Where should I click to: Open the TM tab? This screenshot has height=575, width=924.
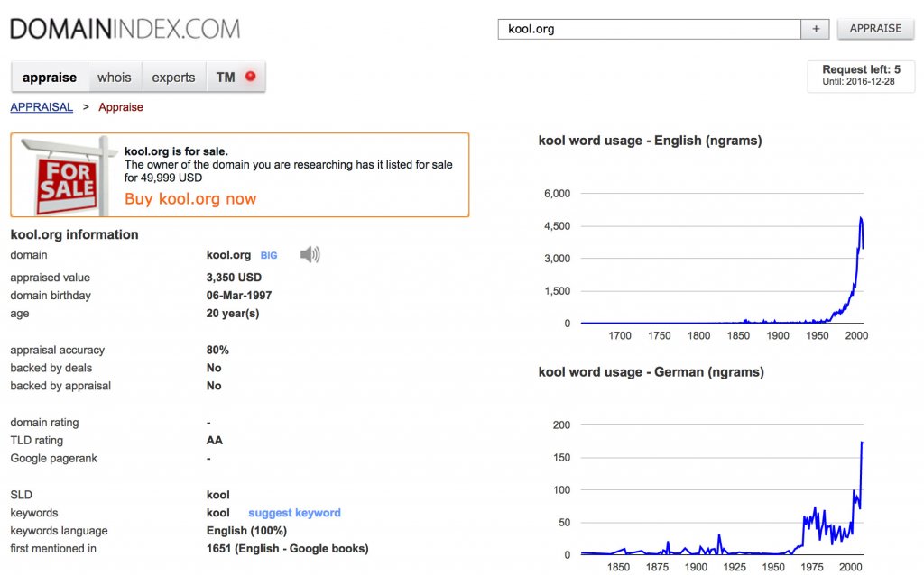[236, 78]
